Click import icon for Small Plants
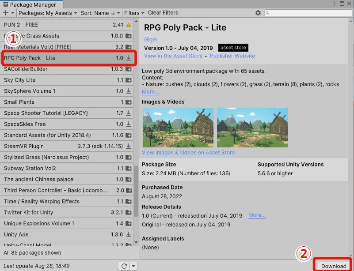Screen dimensions: 354x271 [x=129, y=102]
